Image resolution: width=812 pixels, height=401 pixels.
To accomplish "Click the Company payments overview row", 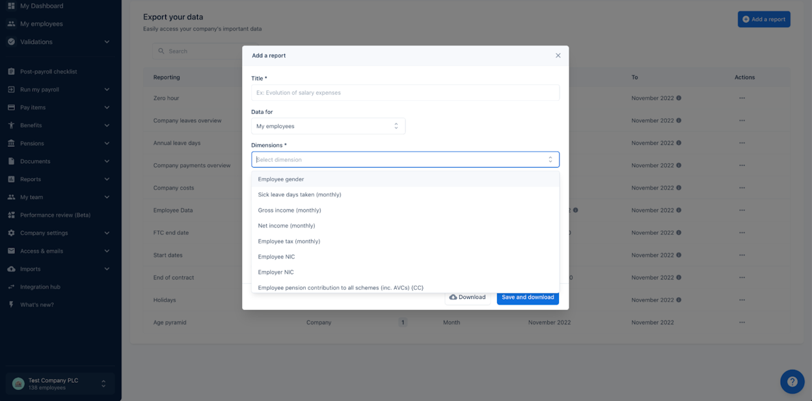I will click(x=466, y=165).
